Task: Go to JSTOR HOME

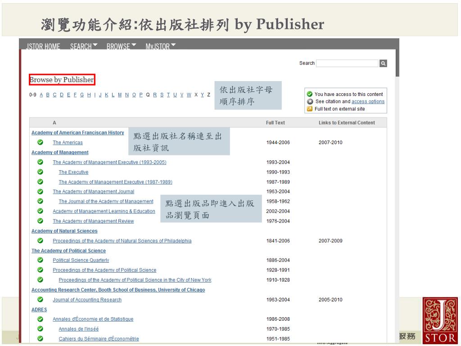Action: click(43, 46)
